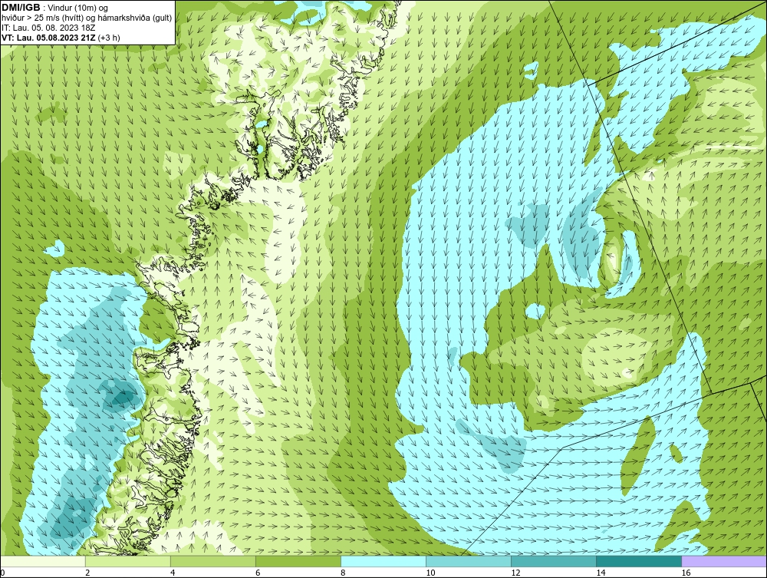Click the 4–6 m/s green legend swatch

click(212, 561)
